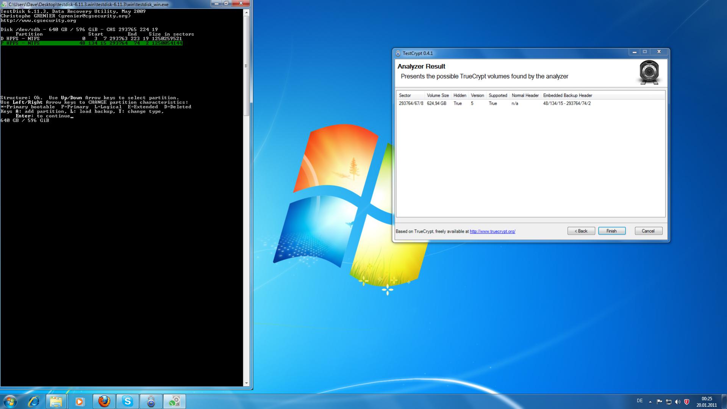Viewport: 727px width, 409px height.
Task: Click the deleted D HPFS - NTFS partition line
Action: pyautogui.click(x=91, y=39)
